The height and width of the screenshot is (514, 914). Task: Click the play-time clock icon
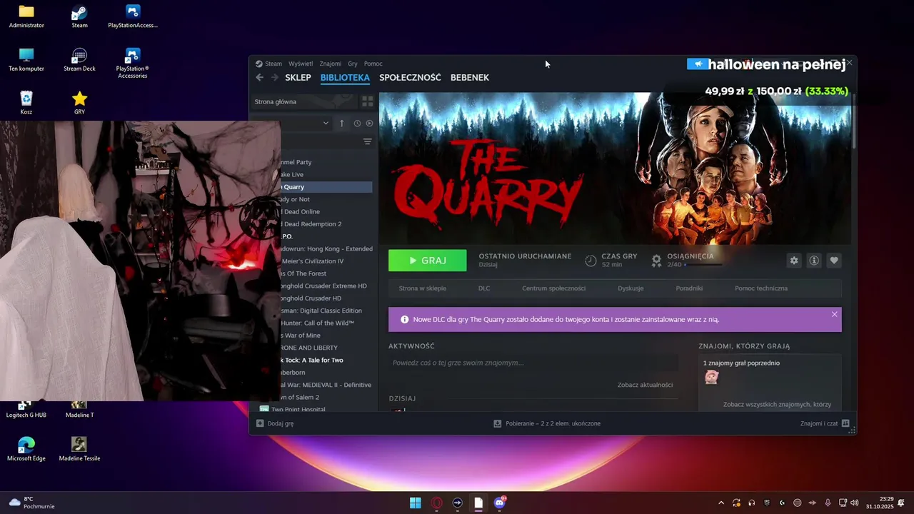591,261
